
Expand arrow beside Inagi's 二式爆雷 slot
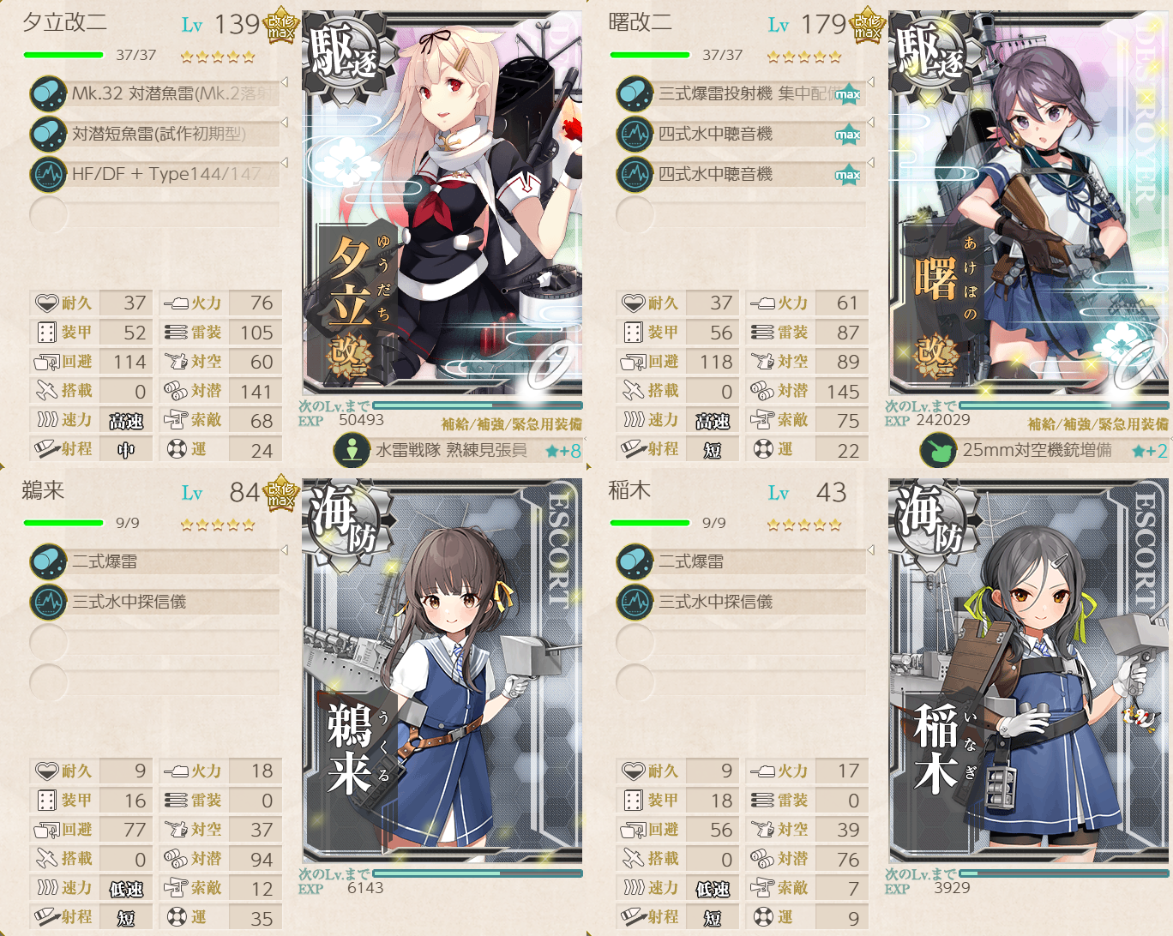870,550
